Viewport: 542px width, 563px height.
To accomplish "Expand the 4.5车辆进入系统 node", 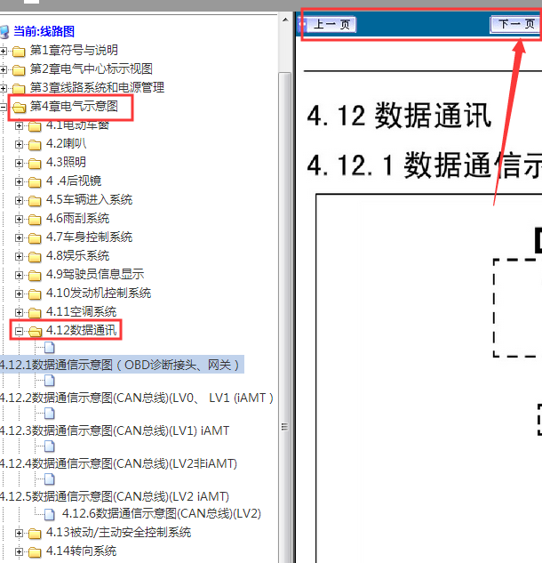I will tap(19, 200).
